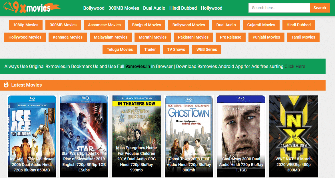335x178 pixels.
Task: Open the Pre Release category
Action: click(230, 37)
